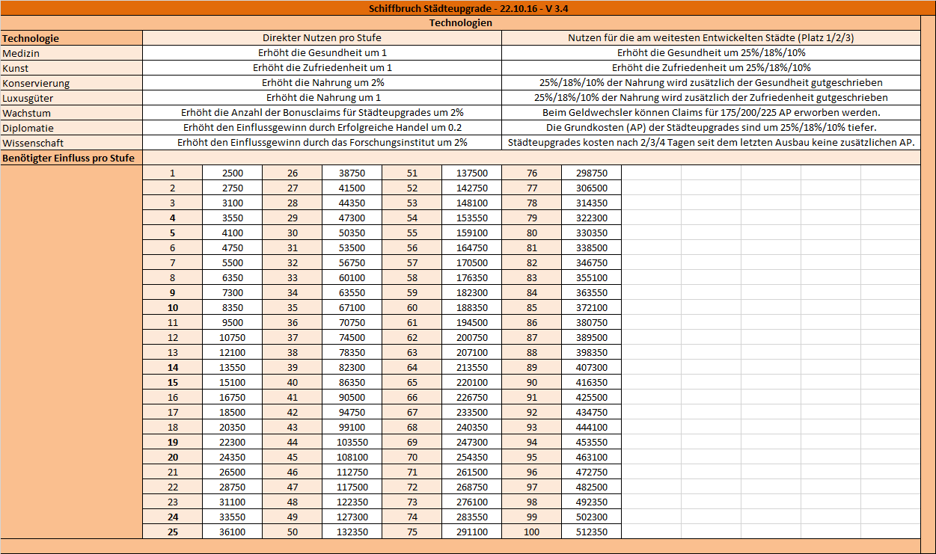Viewport: 936px width, 554px height.
Task: Click the influence value "22300" for level 19
Action: pyautogui.click(x=232, y=442)
